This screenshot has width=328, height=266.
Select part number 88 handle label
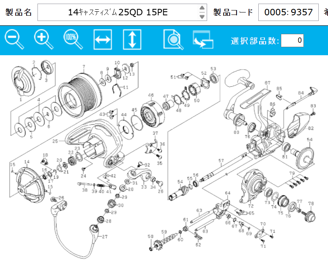[237, 132]
